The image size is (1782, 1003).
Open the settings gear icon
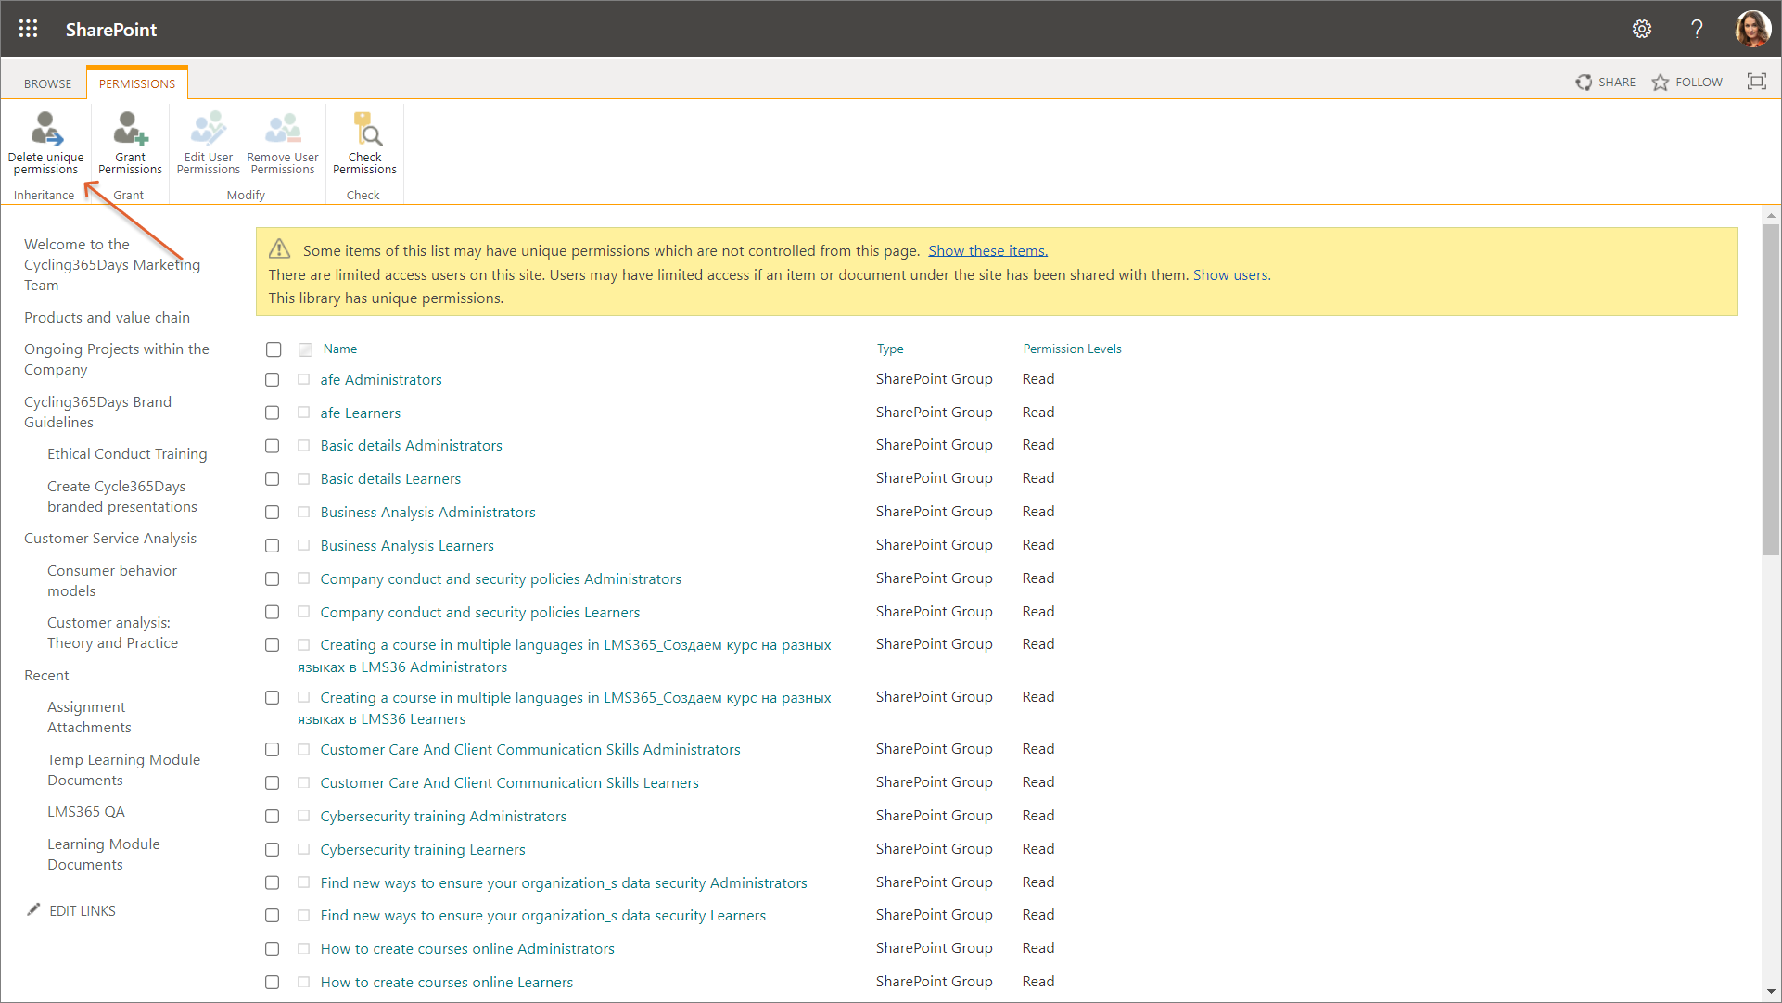(x=1642, y=29)
